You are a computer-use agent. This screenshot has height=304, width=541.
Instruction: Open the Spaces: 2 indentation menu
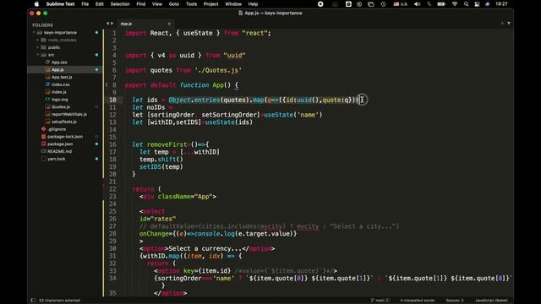click(455, 301)
